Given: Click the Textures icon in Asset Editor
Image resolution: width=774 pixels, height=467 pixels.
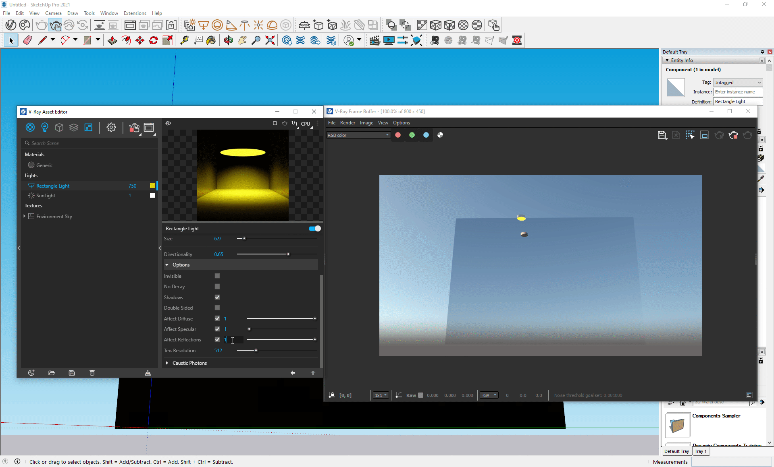Looking at the screenshot, I should coord(87,128).
